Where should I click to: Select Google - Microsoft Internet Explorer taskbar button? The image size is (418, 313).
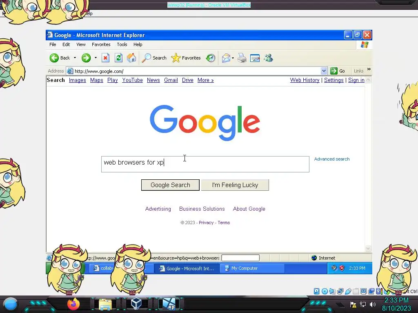point(187,268)
